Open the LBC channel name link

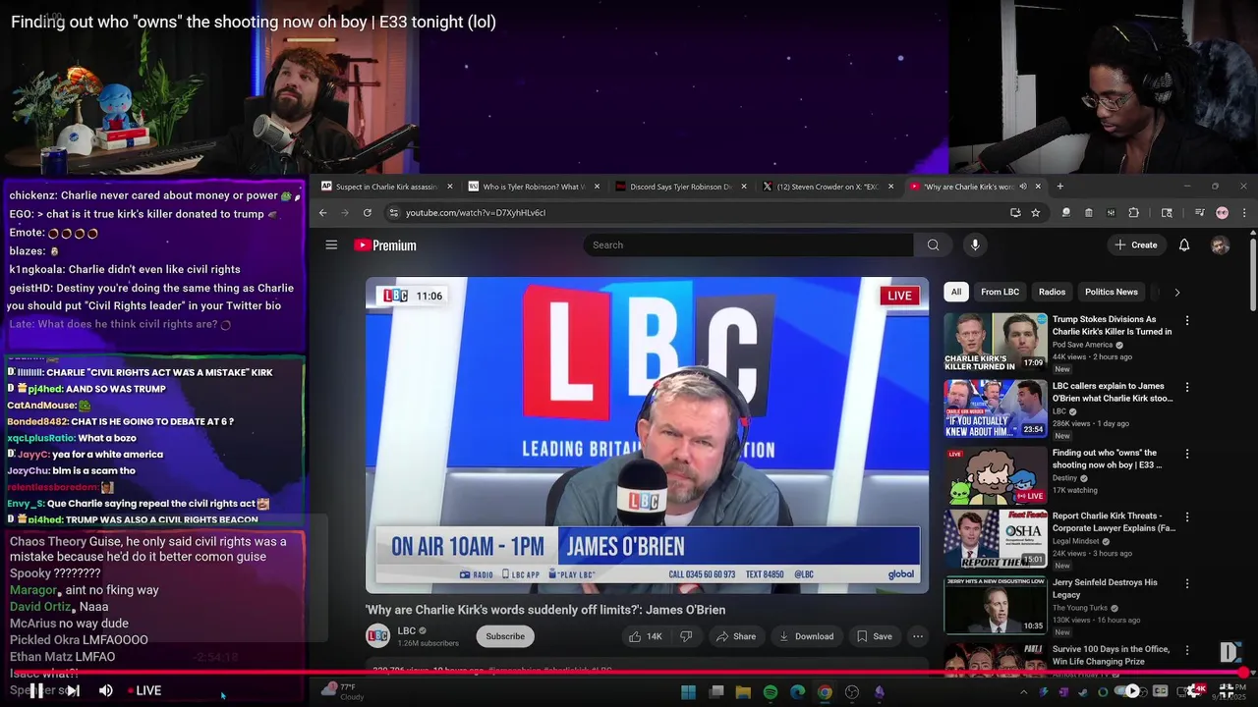pyautogui.click(x=407, y=630)
